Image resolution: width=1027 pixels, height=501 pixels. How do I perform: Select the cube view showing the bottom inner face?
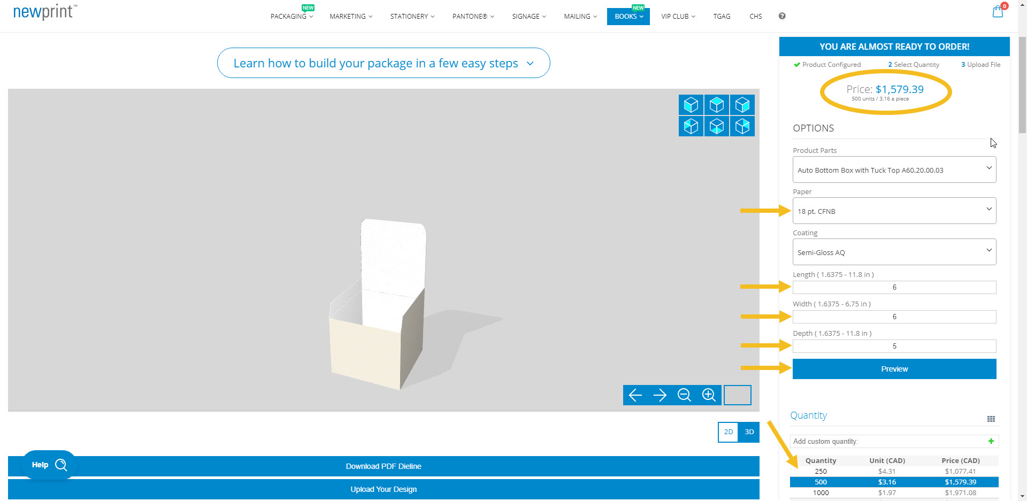pyautogui.click(x=717, y=126)
